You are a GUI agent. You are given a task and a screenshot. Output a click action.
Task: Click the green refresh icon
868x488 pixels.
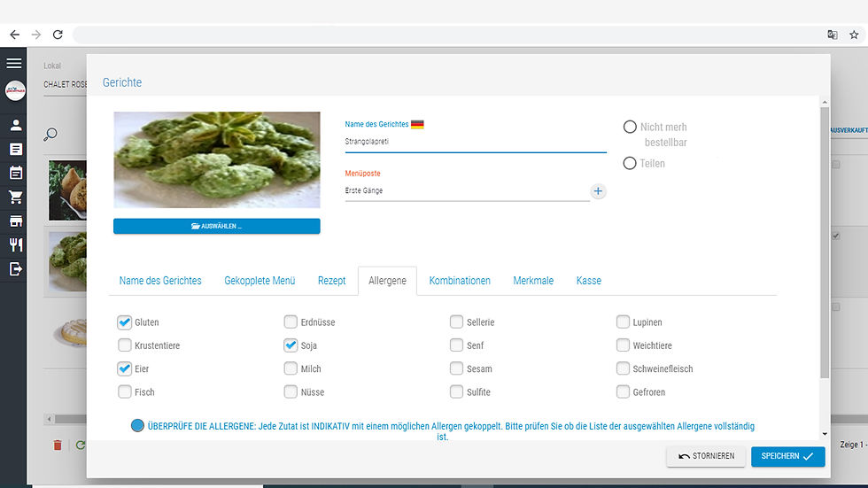pos(81,445)
